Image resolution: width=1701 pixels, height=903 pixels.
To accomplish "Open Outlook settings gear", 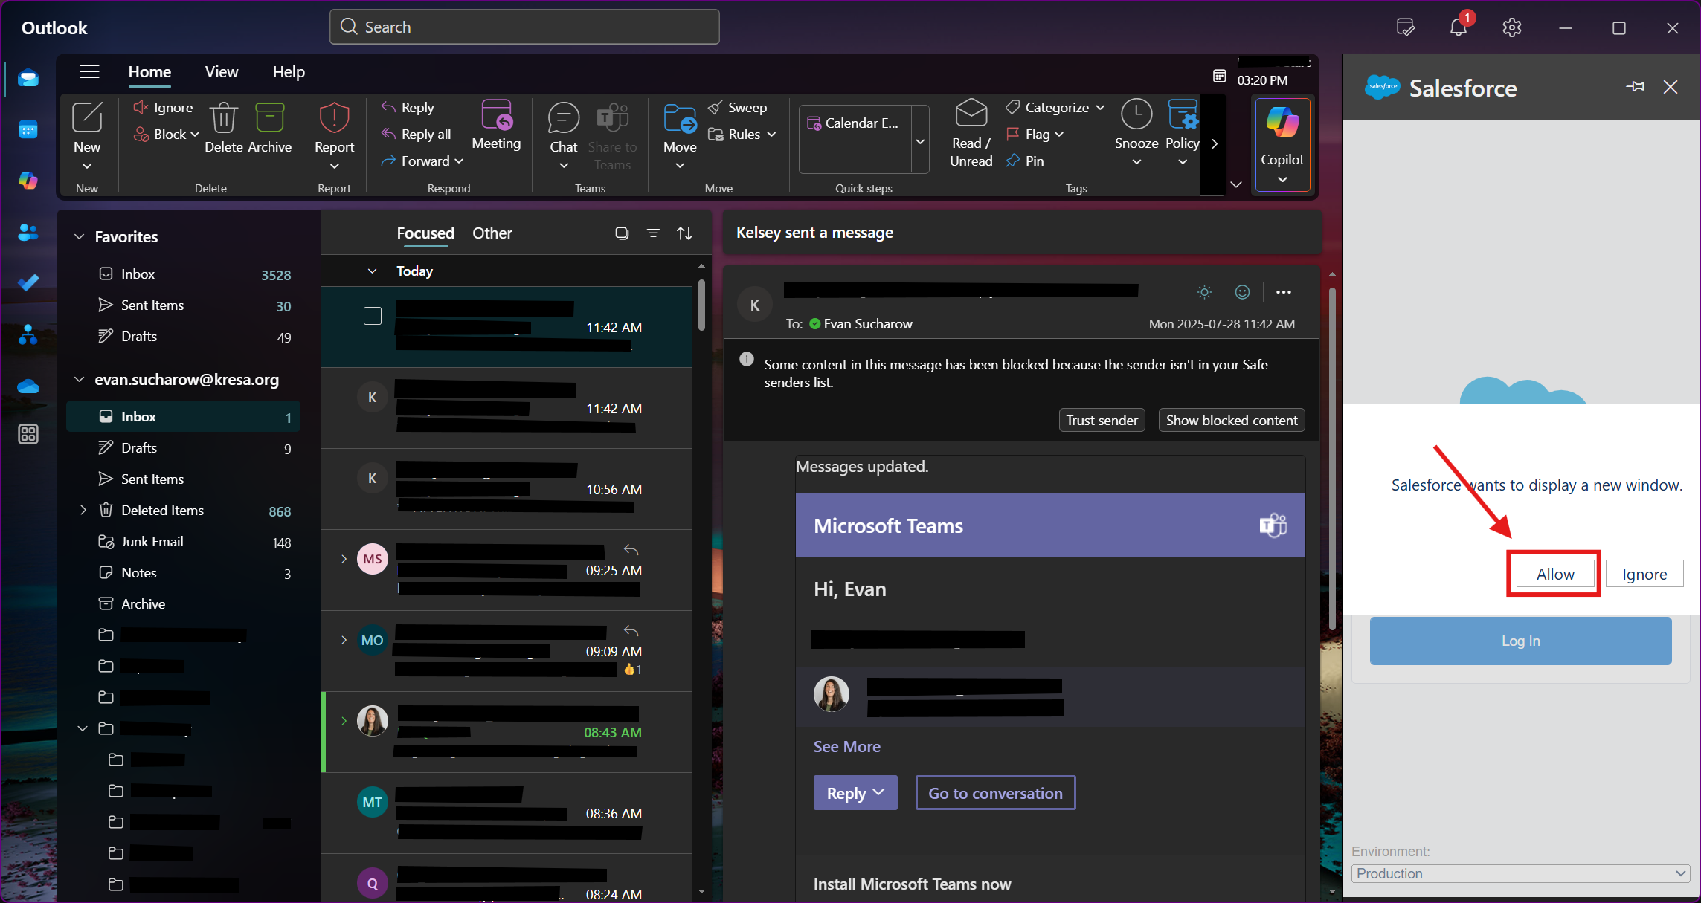I will click(1511, 27).
